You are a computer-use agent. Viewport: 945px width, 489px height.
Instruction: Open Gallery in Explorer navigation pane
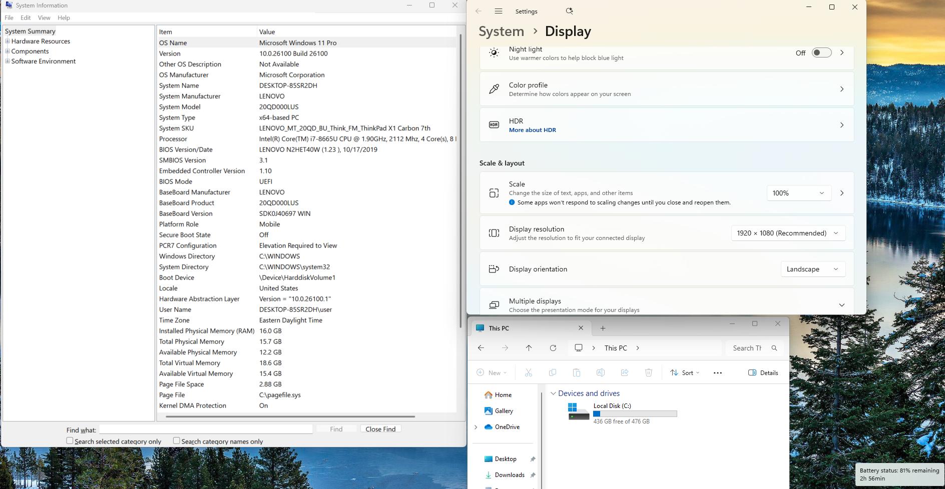click(499, 411)
